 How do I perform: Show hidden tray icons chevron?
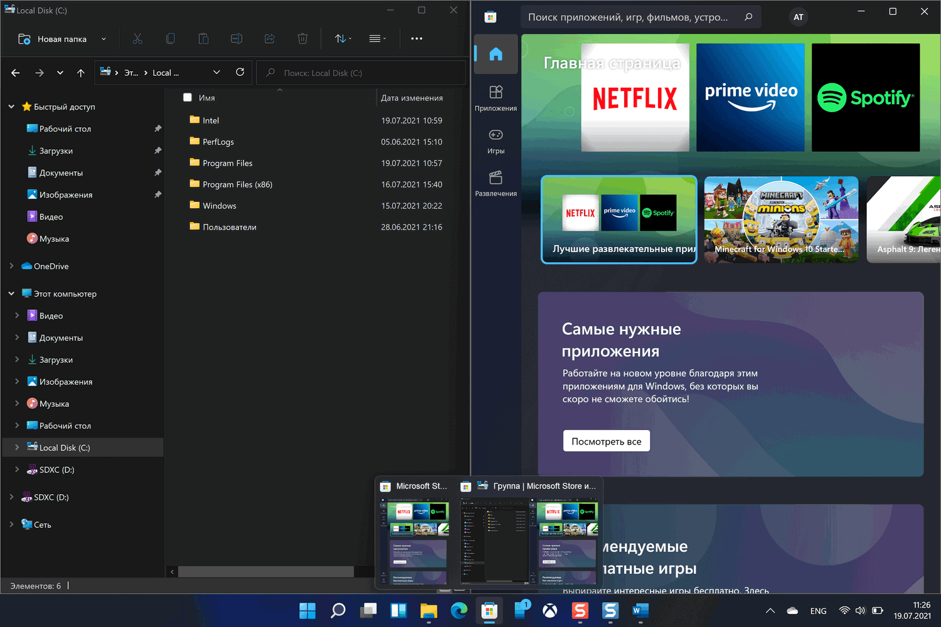(770, 611)
